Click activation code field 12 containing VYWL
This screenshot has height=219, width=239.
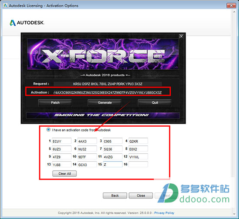pyautogui.click(x=138, y=157)
